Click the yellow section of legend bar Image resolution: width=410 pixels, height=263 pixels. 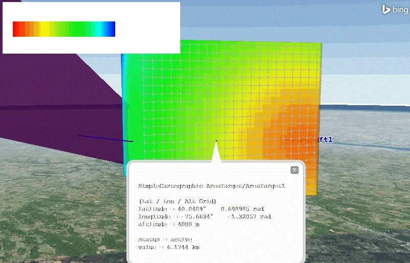coord(42,30)
